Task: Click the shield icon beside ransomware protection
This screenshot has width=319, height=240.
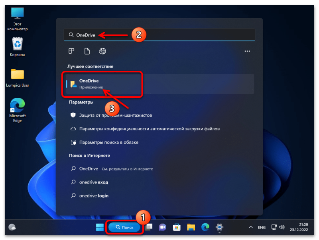Action: (73, 115)
